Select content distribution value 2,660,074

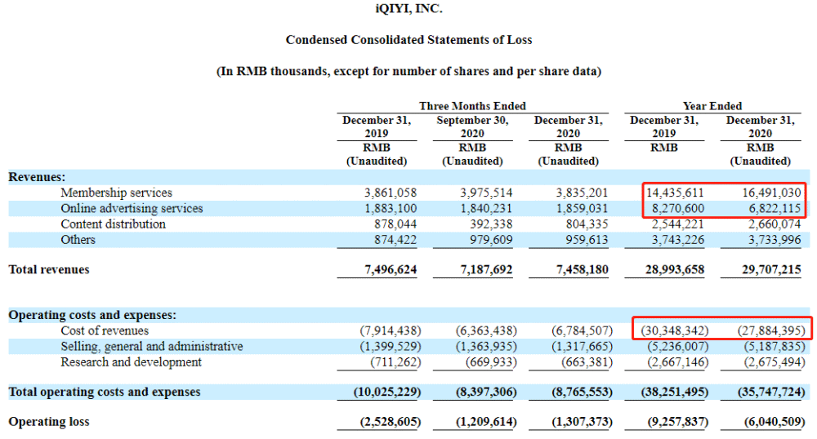pos(775,224)
